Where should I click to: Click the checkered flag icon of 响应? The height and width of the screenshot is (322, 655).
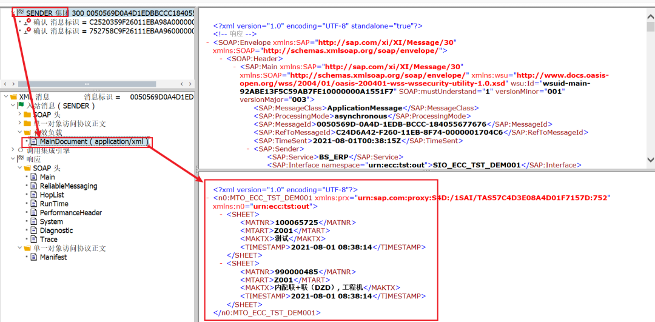click(x=21, y=159)
